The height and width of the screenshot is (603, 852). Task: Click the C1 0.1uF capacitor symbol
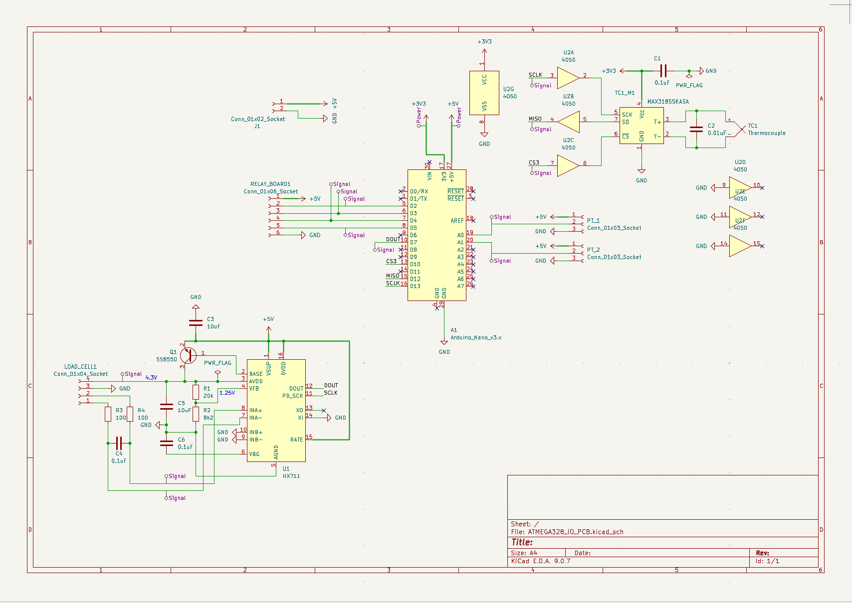click(x=663, y=71)
